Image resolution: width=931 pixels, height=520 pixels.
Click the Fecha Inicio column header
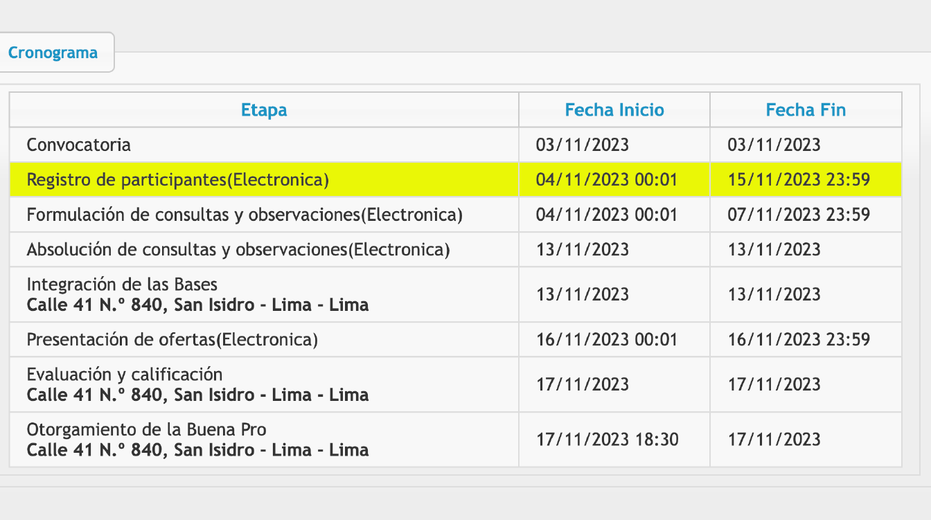(x=614, y=109)
